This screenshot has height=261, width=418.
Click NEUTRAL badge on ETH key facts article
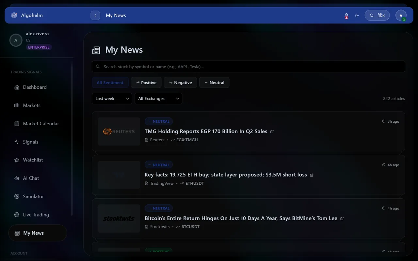[159, 165]
